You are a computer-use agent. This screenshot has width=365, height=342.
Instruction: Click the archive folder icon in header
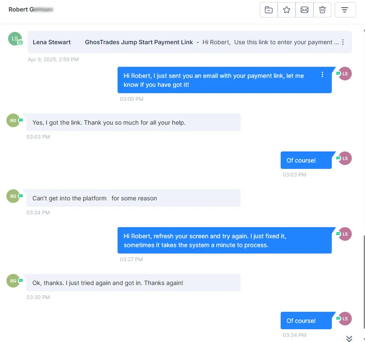tap(269, 10)
